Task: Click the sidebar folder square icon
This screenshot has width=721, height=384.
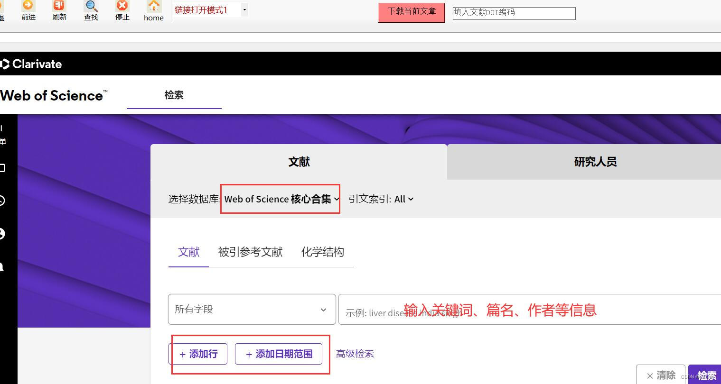Action: tap(2, 168)
